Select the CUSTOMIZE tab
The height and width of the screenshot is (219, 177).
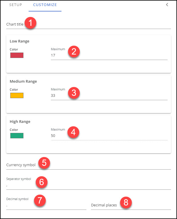tap(45, 5)
